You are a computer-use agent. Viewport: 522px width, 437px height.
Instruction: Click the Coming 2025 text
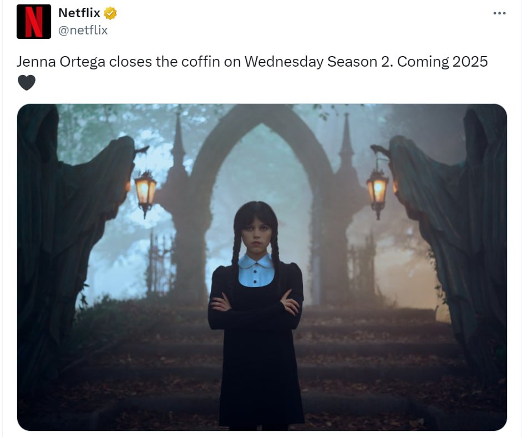(x=443, y=62)
